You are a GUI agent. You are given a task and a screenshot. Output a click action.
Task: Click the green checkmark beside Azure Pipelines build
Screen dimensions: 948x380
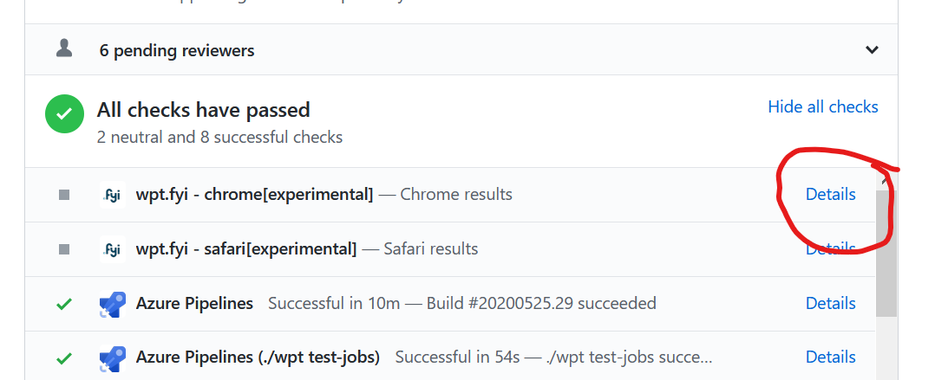(64, 304)
